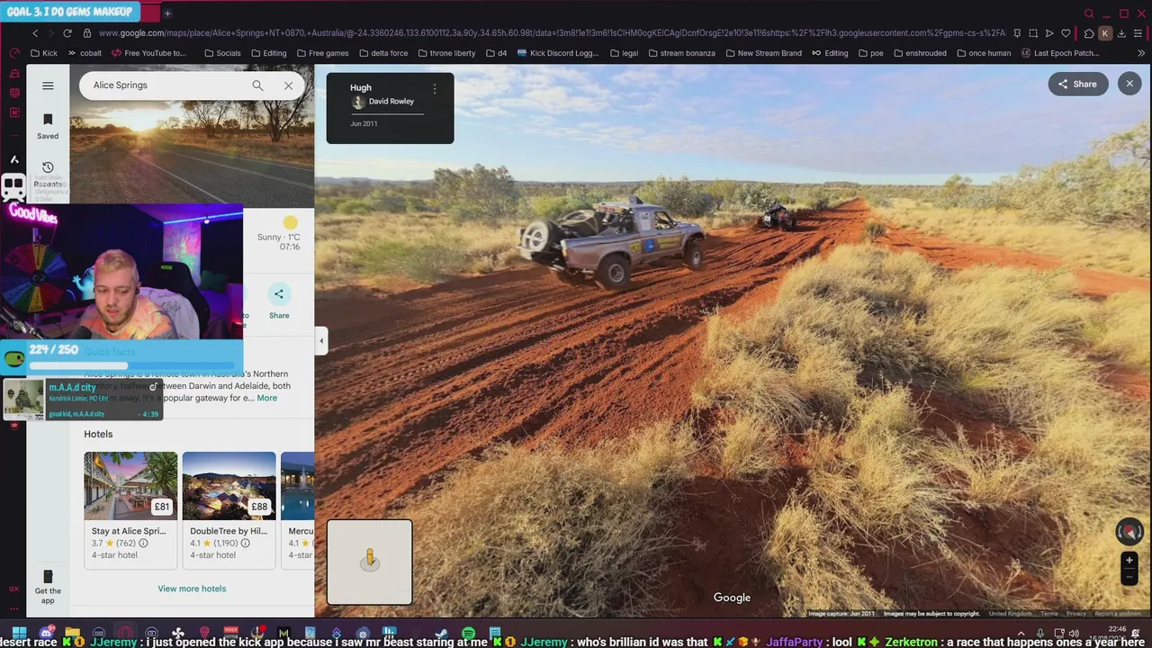Click the heart favorites icon in toolbar
This screenshot has height=648, width=1152.
click(x=1066, y=33)
